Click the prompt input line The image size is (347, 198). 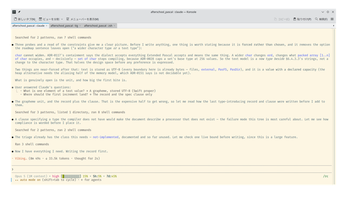(x=172, y=169)
